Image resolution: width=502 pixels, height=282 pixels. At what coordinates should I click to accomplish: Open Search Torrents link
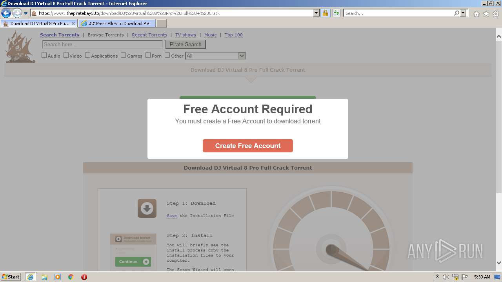(60, 35)
